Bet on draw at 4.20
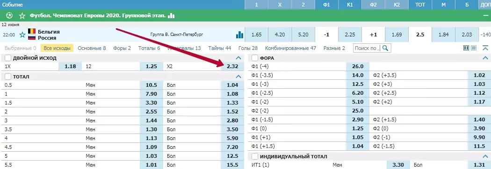Image resolution: width=491 pixels, height=169 pixels. pos(280,35)
